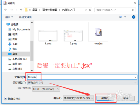This screenshot has width=140, height=105.
Task: Open 音乐 folder in the sidebar
Action: 13,49
